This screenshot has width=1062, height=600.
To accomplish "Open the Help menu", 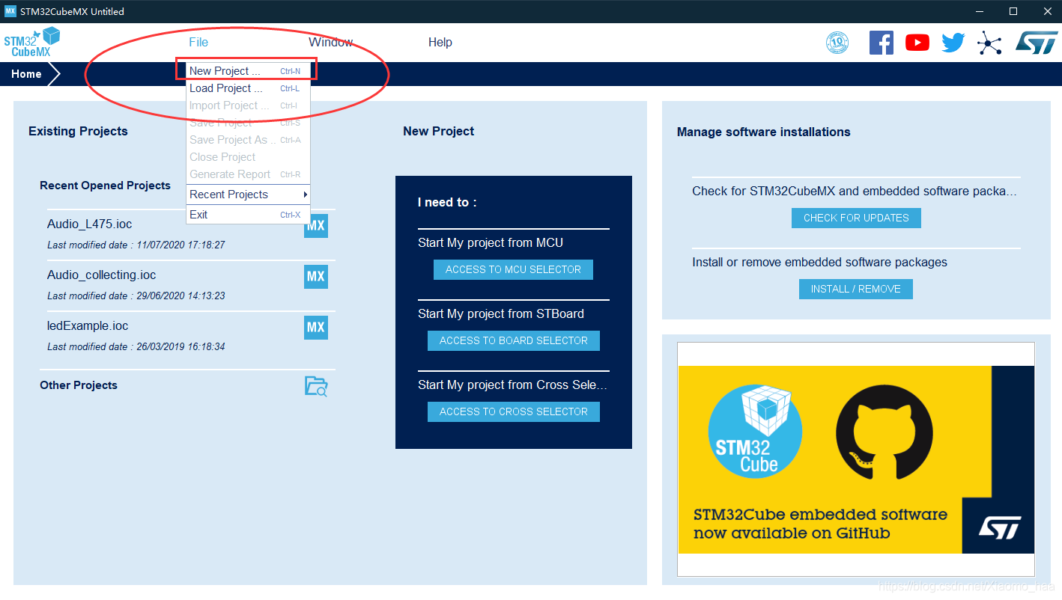I will click(x=440, y=43).
